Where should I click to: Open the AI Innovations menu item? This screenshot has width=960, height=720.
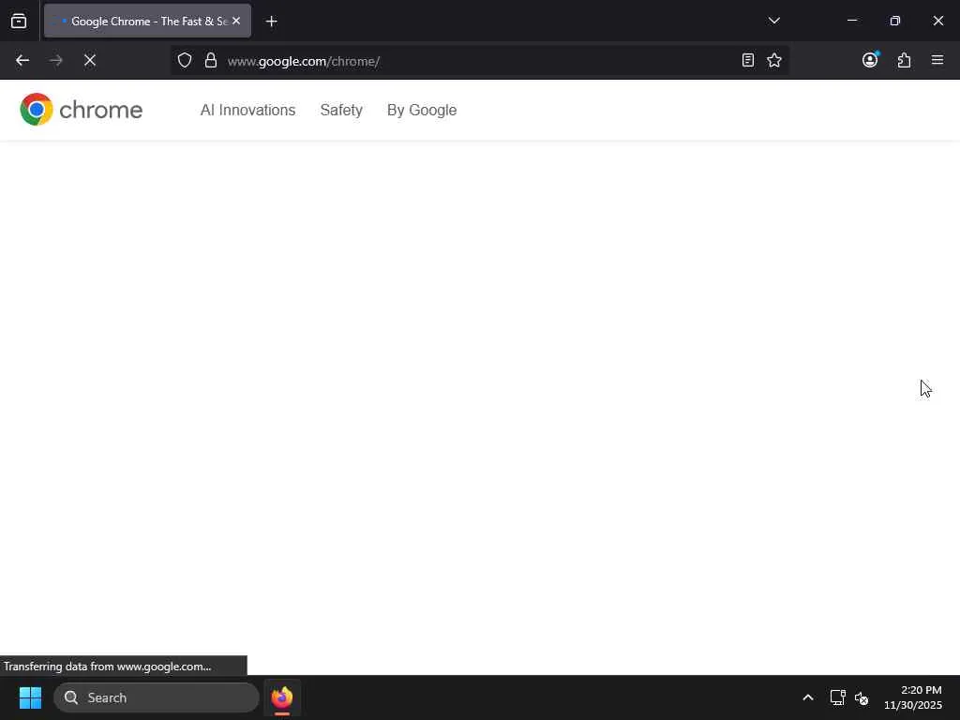(x=247, y=111)
